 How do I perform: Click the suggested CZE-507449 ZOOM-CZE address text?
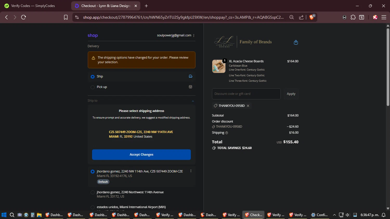(141, 134)
